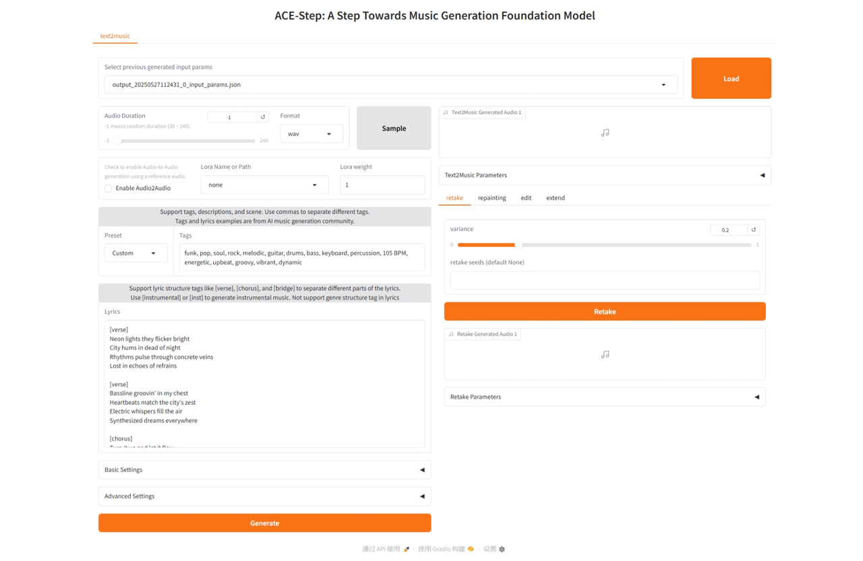Switch to the extend tab

(x=556, y=198)
